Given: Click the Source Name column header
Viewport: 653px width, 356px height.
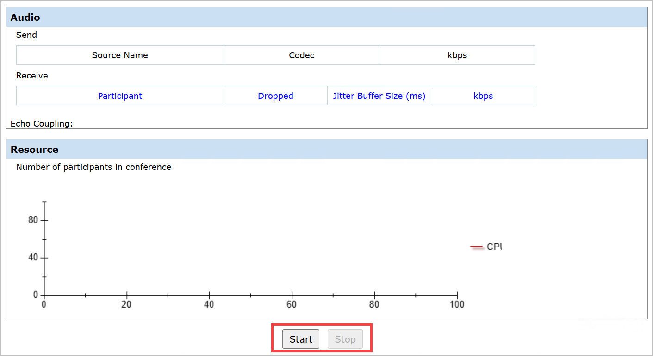Looking at the screenshot, I should (120, 55).
